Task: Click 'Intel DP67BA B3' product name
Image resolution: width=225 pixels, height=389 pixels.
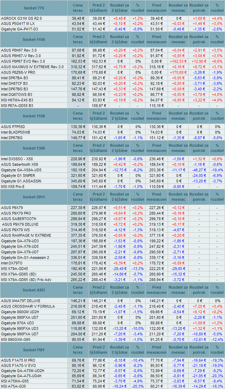Action: pyautogui.click(x=15, y=78)
